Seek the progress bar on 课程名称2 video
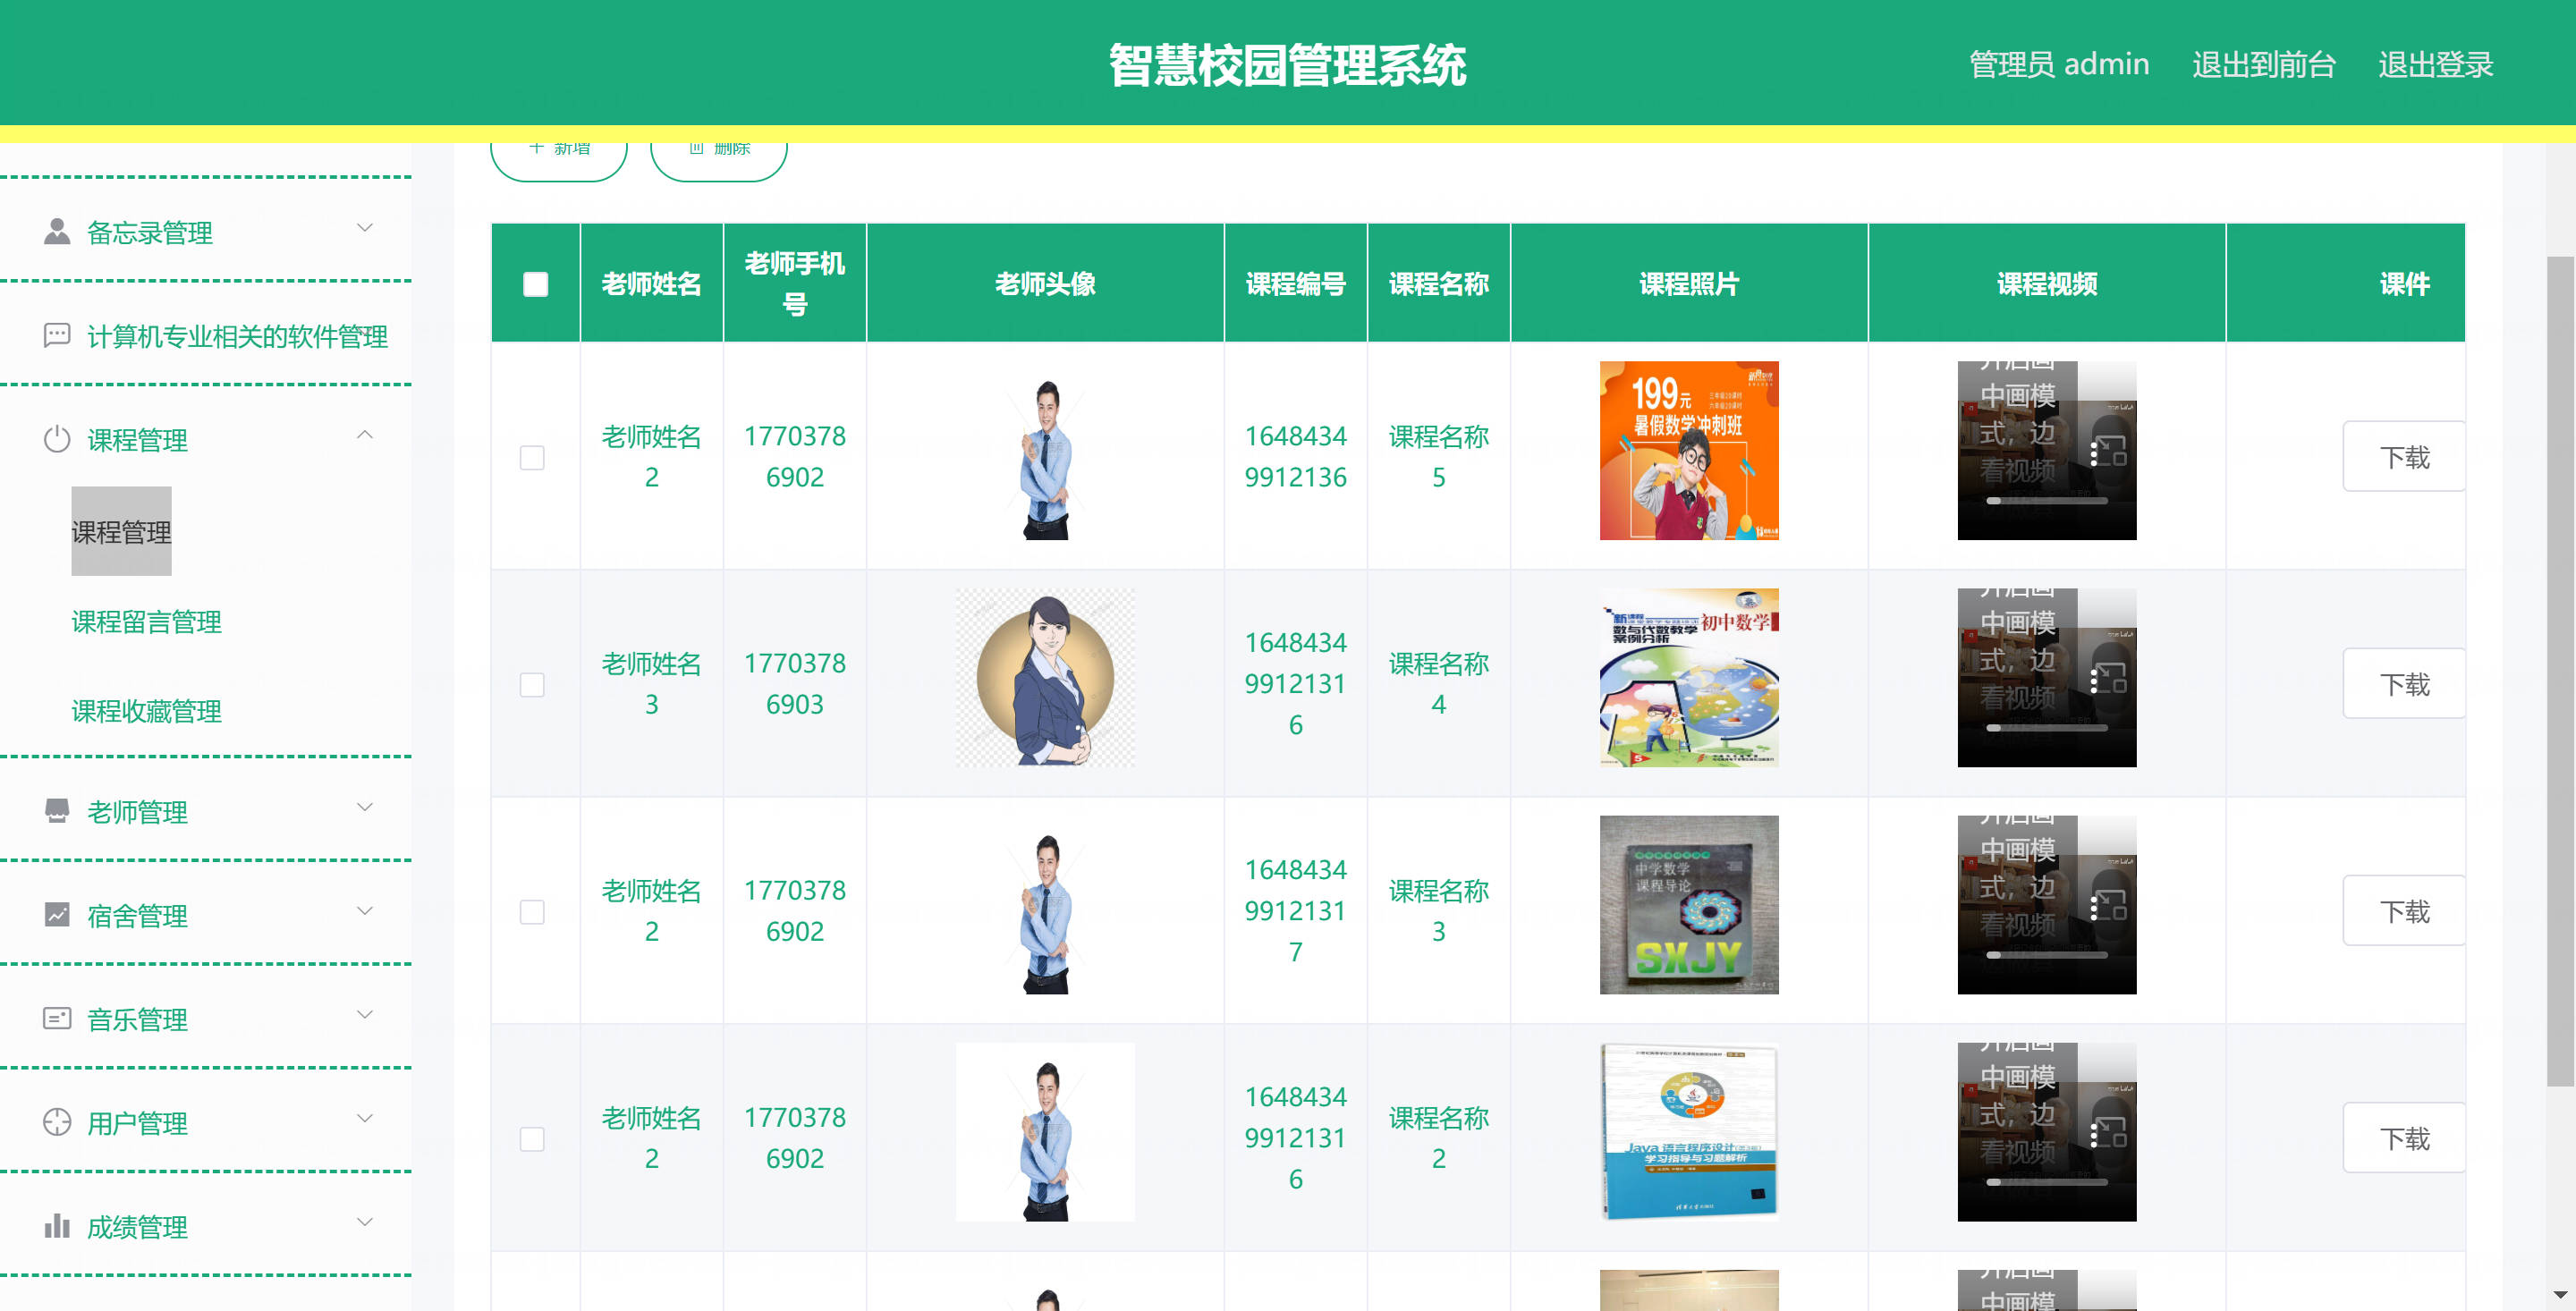Image resolution: width=2576 pixels, height=1311 pixels. pyautogui.click(x=2046, y=1181)
